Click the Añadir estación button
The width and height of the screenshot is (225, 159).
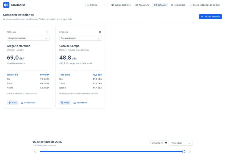coord(210,16)
